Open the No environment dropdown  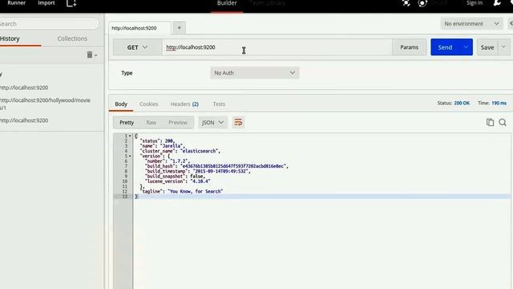(x=471, y=23)
